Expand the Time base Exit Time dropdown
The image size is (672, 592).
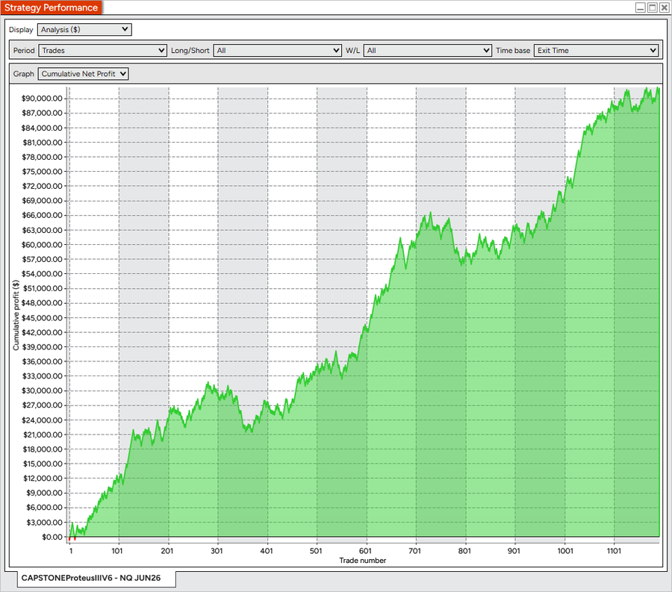point(596,51)
